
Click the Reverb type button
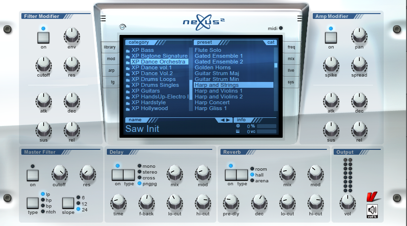point(242,175)
